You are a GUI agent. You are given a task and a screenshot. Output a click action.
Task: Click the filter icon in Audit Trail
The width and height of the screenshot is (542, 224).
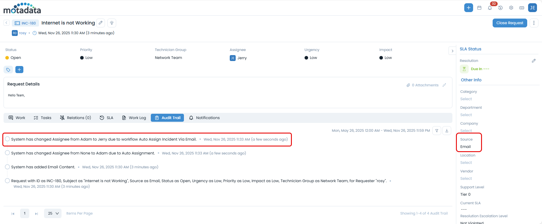coord(437,131)
